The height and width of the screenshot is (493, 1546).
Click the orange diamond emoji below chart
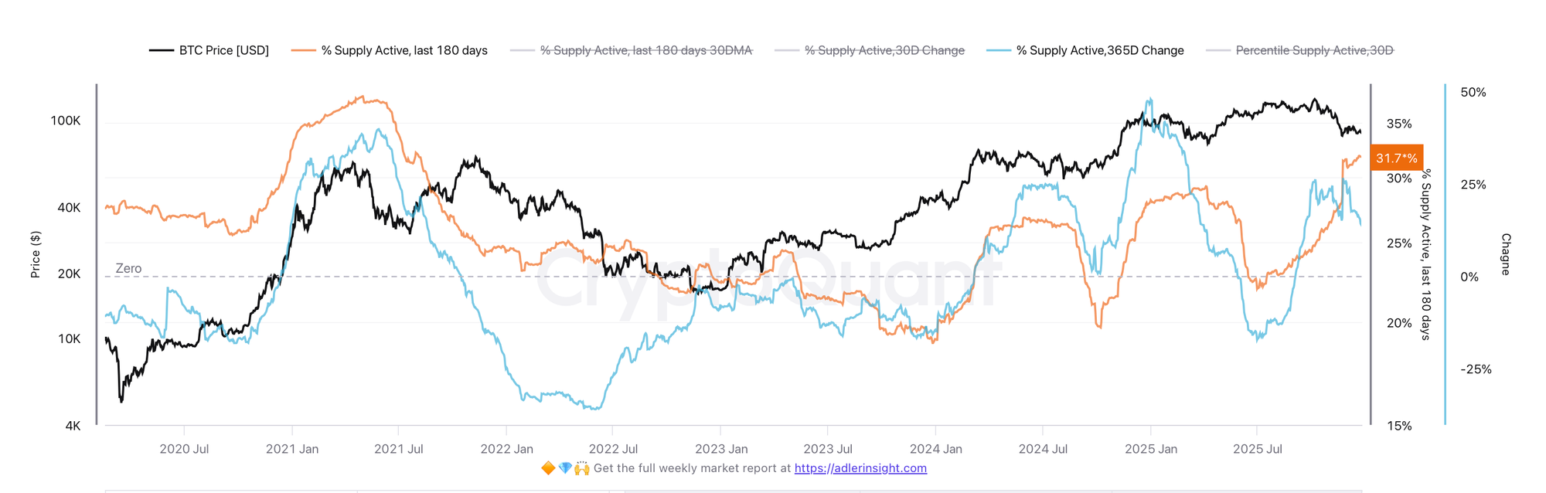pyautogui.click(x=548, y=468)
